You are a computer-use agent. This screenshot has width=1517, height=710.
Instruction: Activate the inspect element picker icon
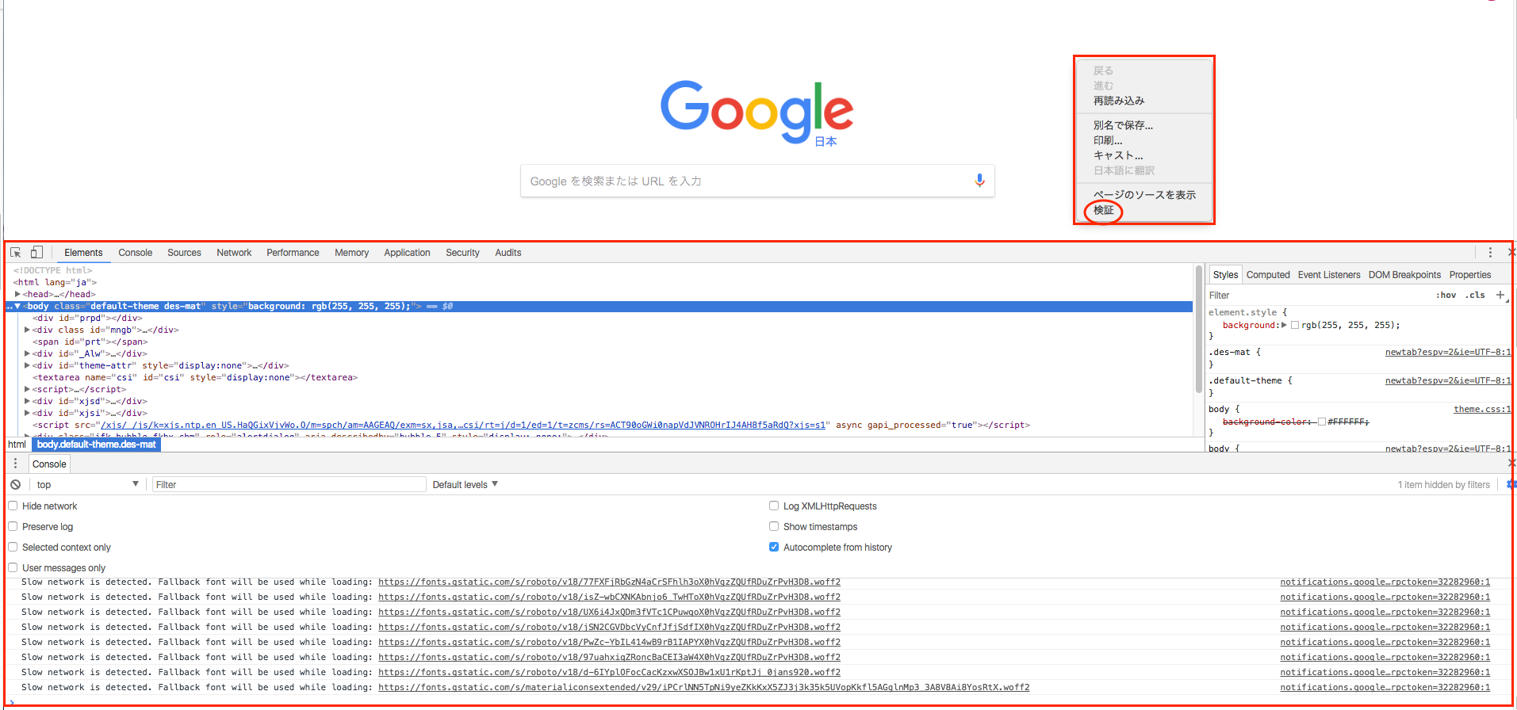click(16, 253)
